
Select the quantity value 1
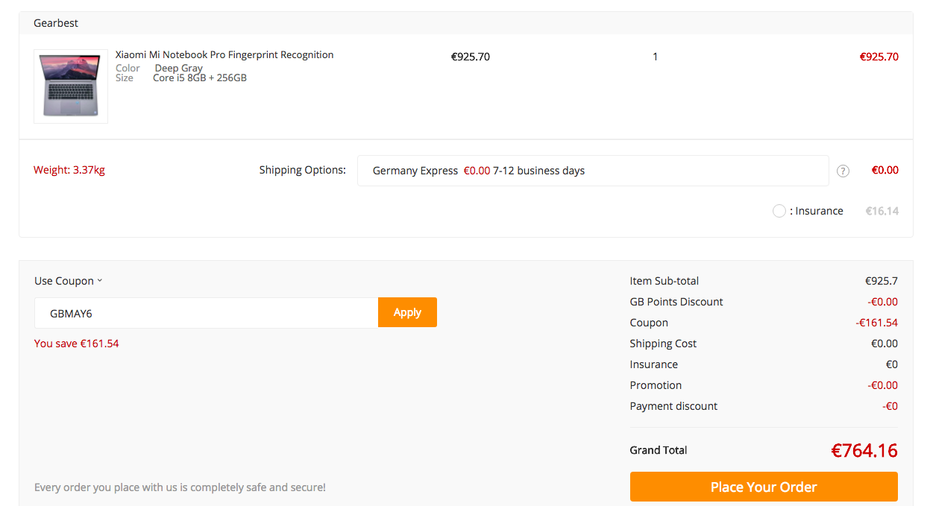coord(655,57)
